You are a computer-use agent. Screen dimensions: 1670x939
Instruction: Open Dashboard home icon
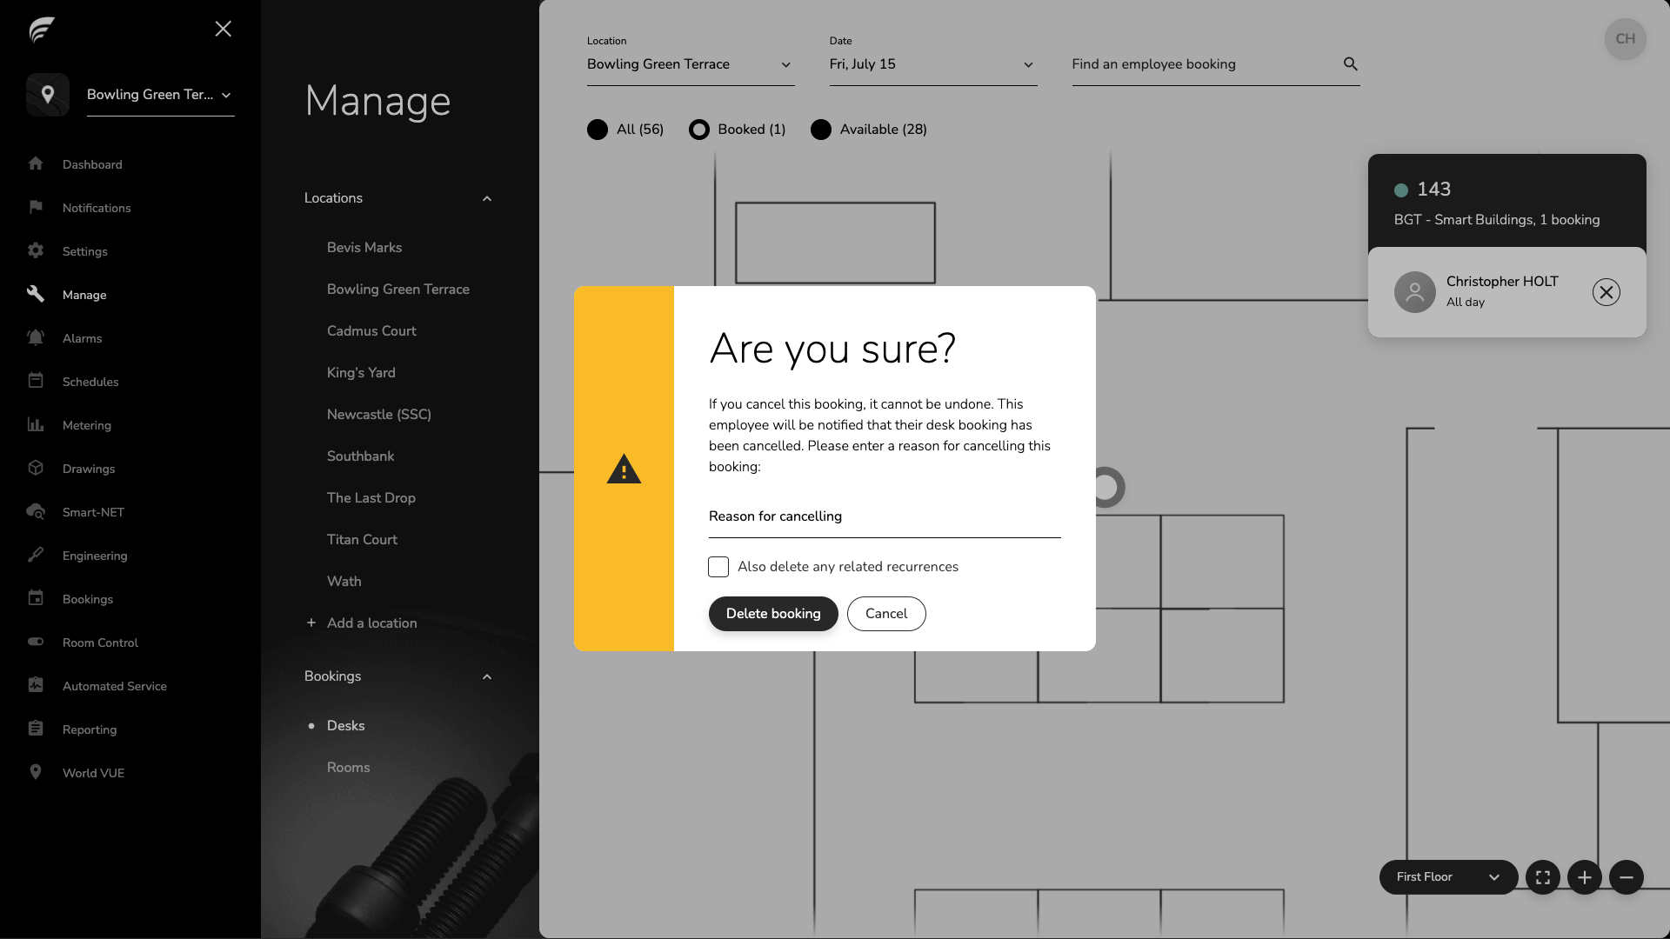coord(36,163)
